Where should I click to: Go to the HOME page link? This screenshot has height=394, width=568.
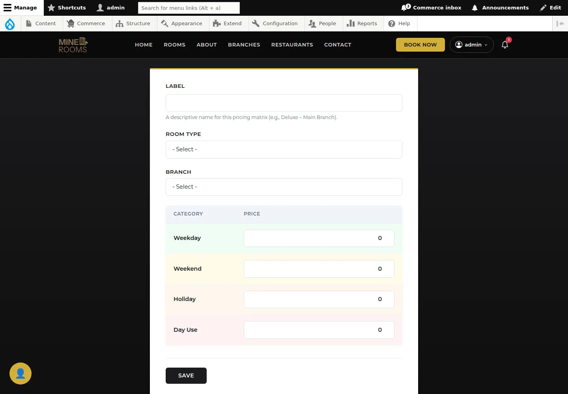[x=144, y=45]
